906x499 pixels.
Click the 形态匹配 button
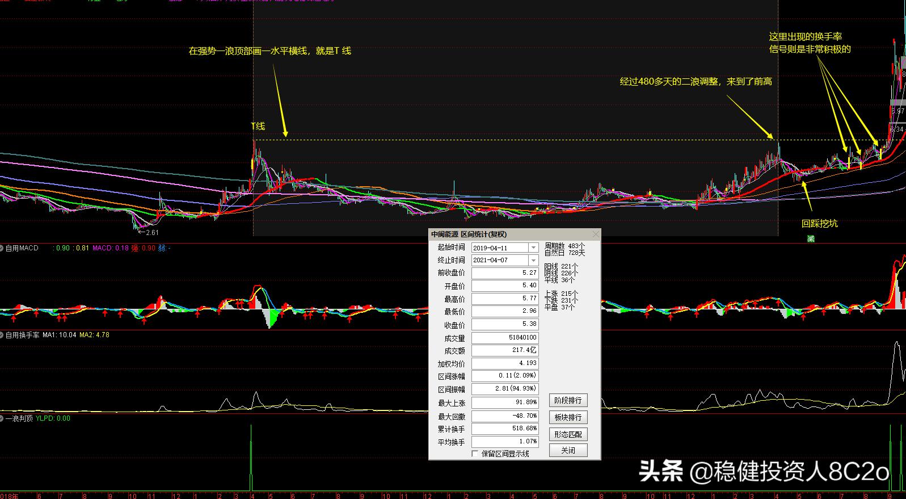click(568, 434)
